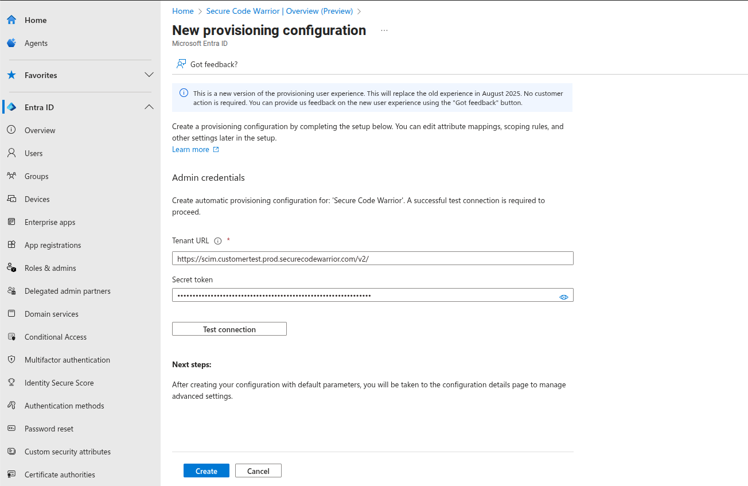
Task: Expand the Favorites section chevron
Action: pos(149,75)
